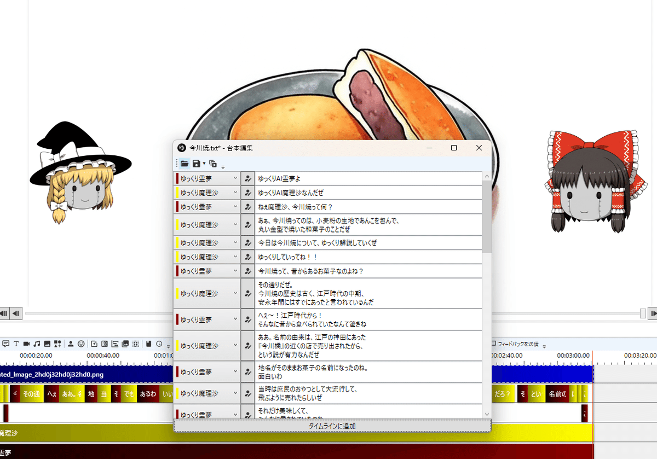Select the 'でも' voice clip on the timeline
Screen dimensions: 657x459
coord(129,394)
